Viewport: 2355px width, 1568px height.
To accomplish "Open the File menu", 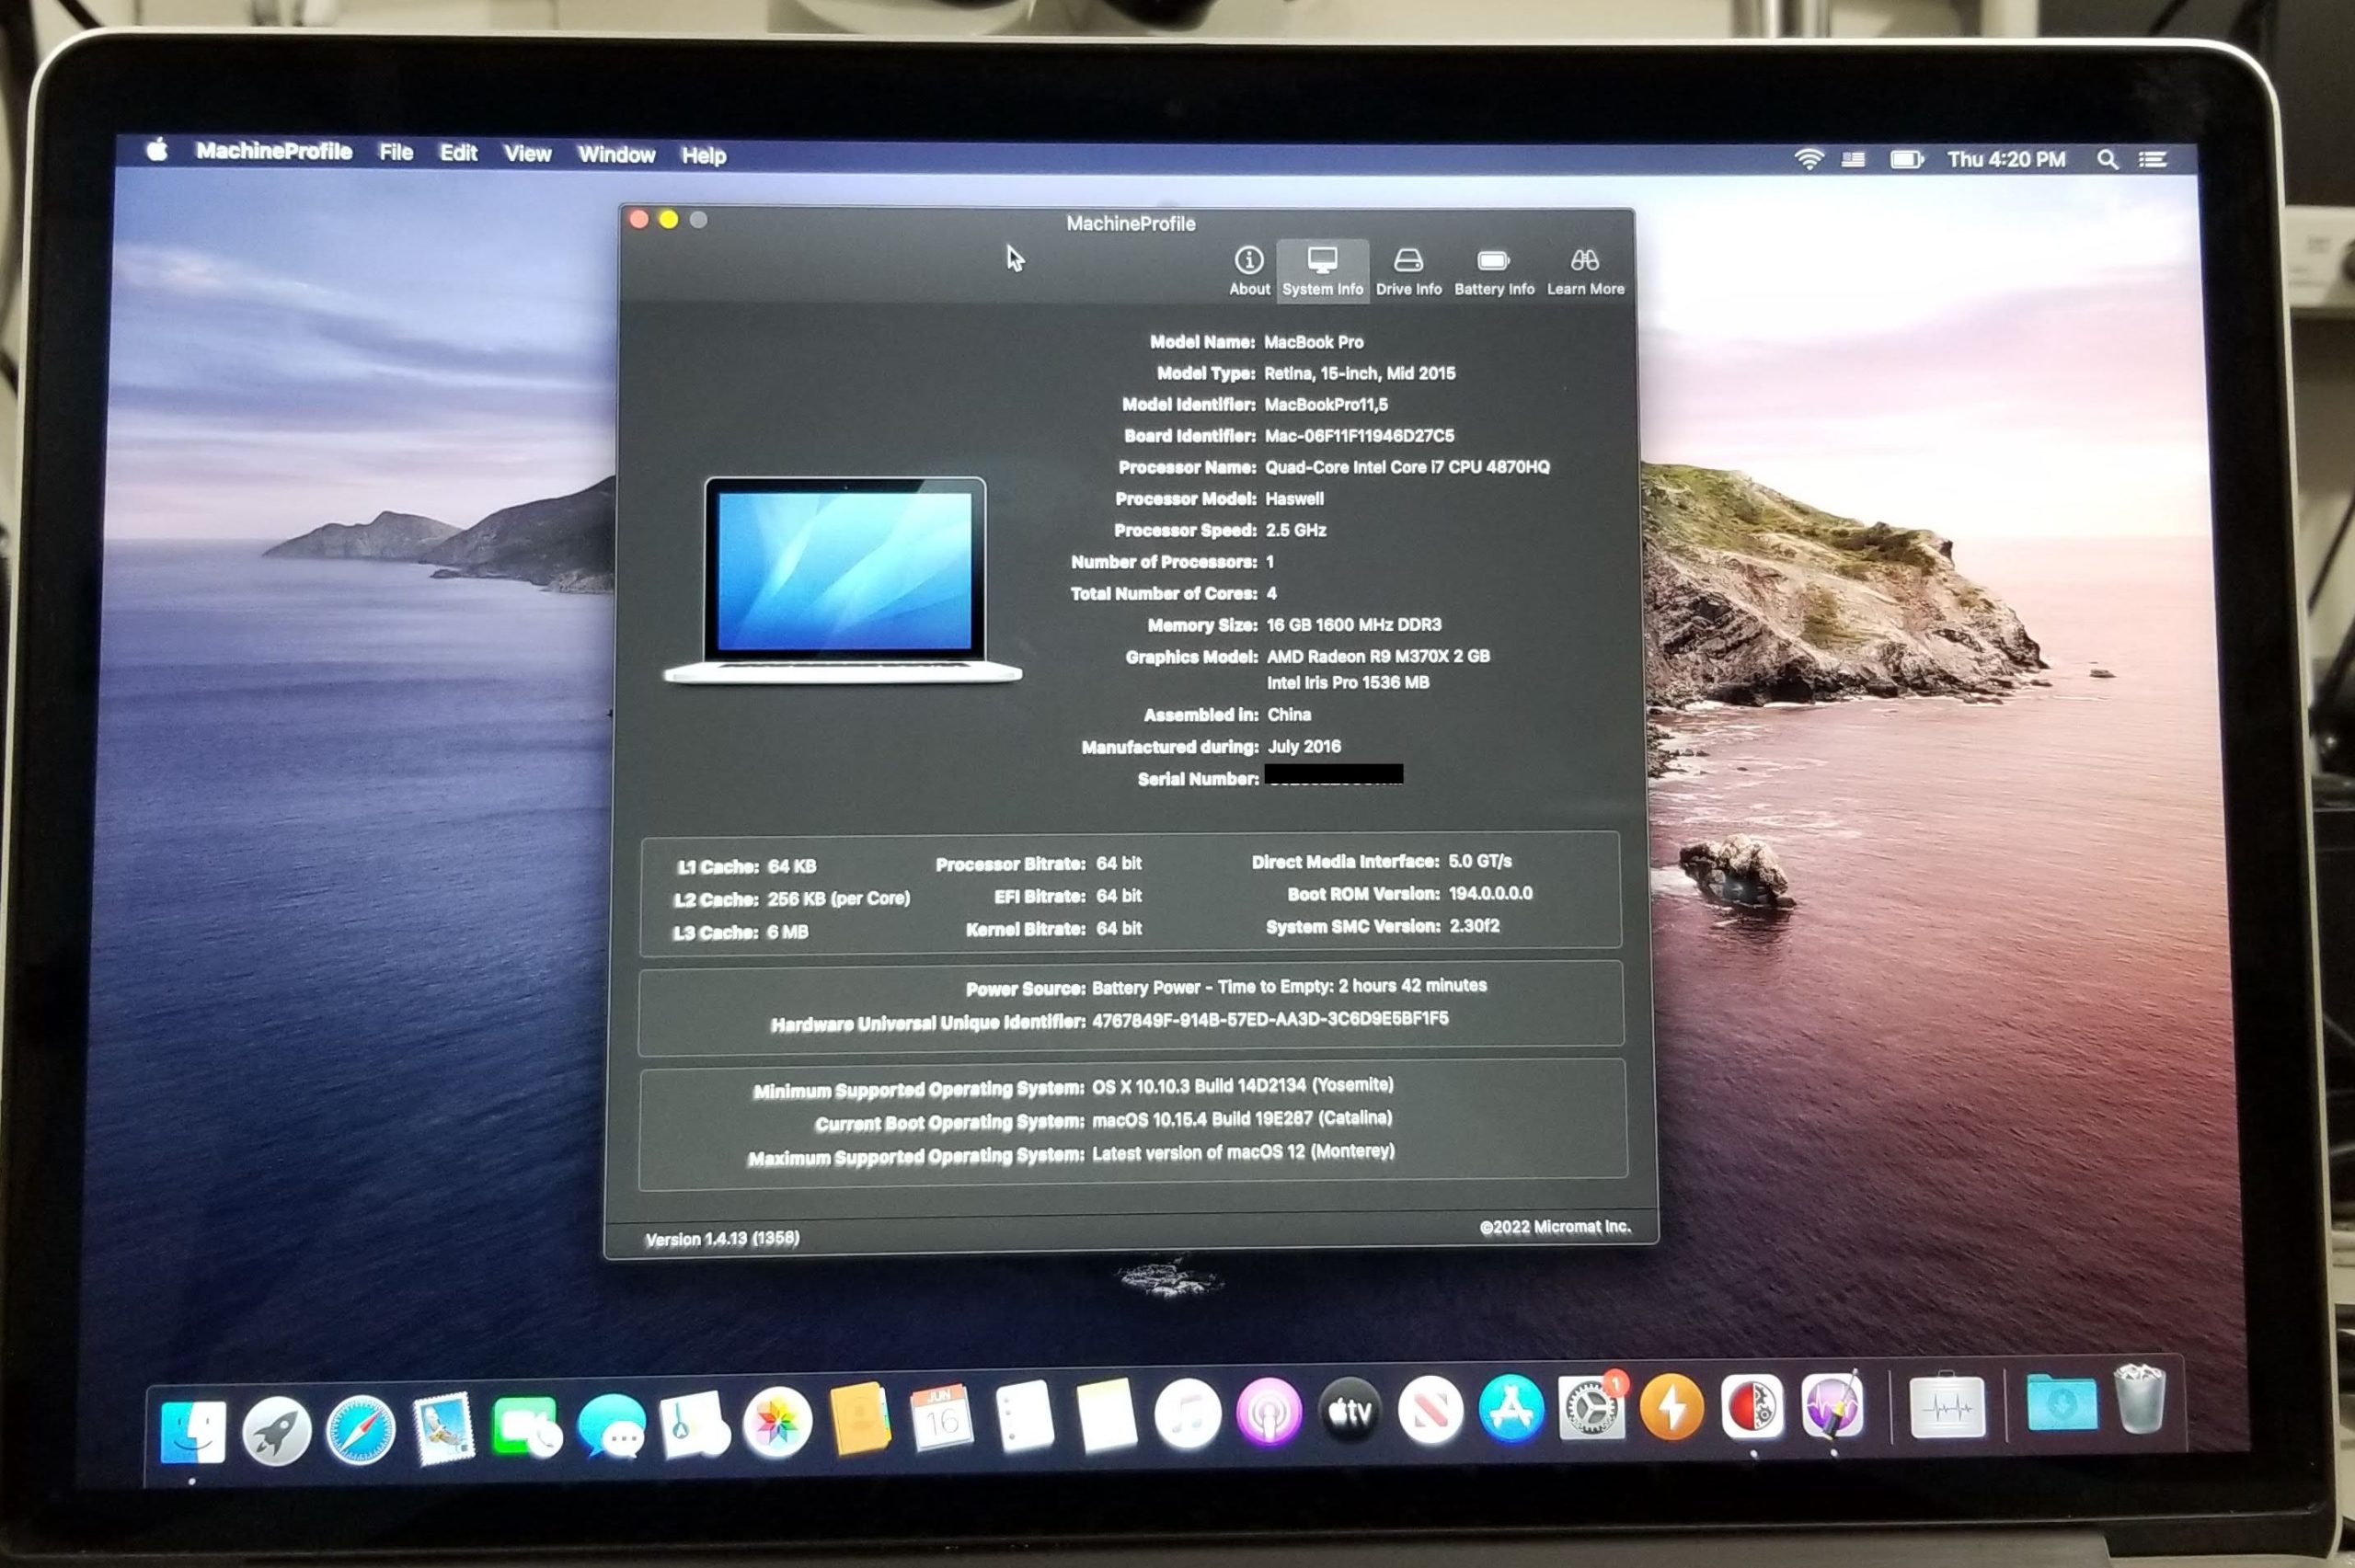I will pyautogui.click(x=396, y=152).
